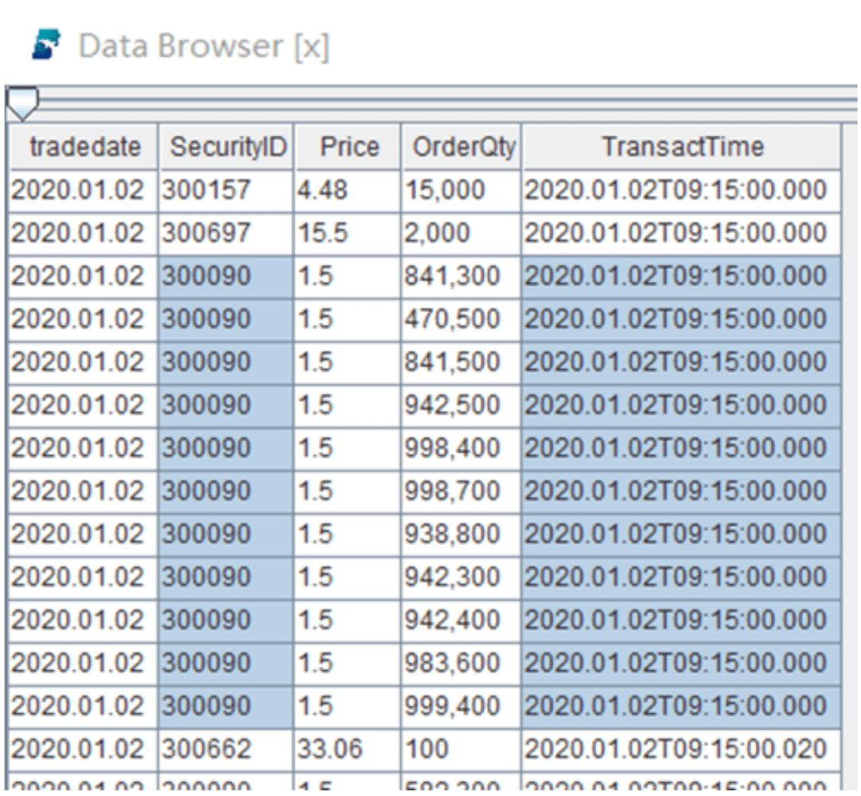Click the slider handle above the table

[x=22, y=101]
